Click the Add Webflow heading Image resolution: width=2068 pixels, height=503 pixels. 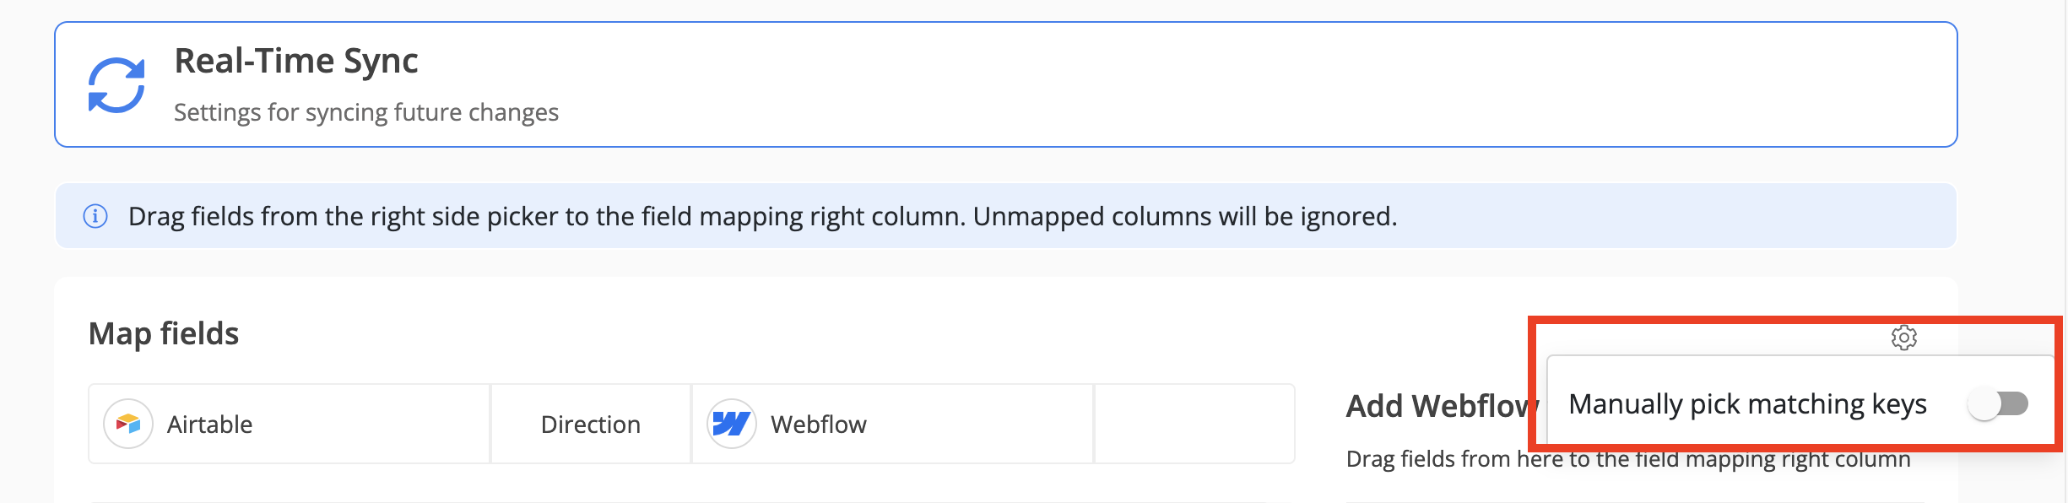(1437, 407)
